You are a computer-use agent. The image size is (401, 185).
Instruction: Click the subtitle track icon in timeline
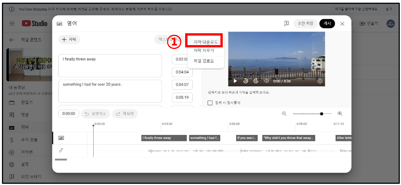coord(61,138)
